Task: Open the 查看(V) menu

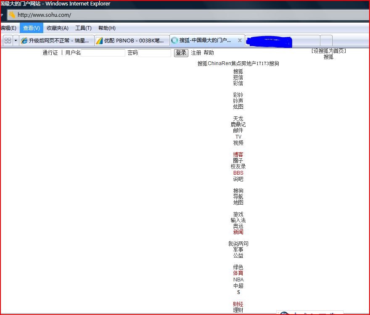Action: [x=32, y=28]
